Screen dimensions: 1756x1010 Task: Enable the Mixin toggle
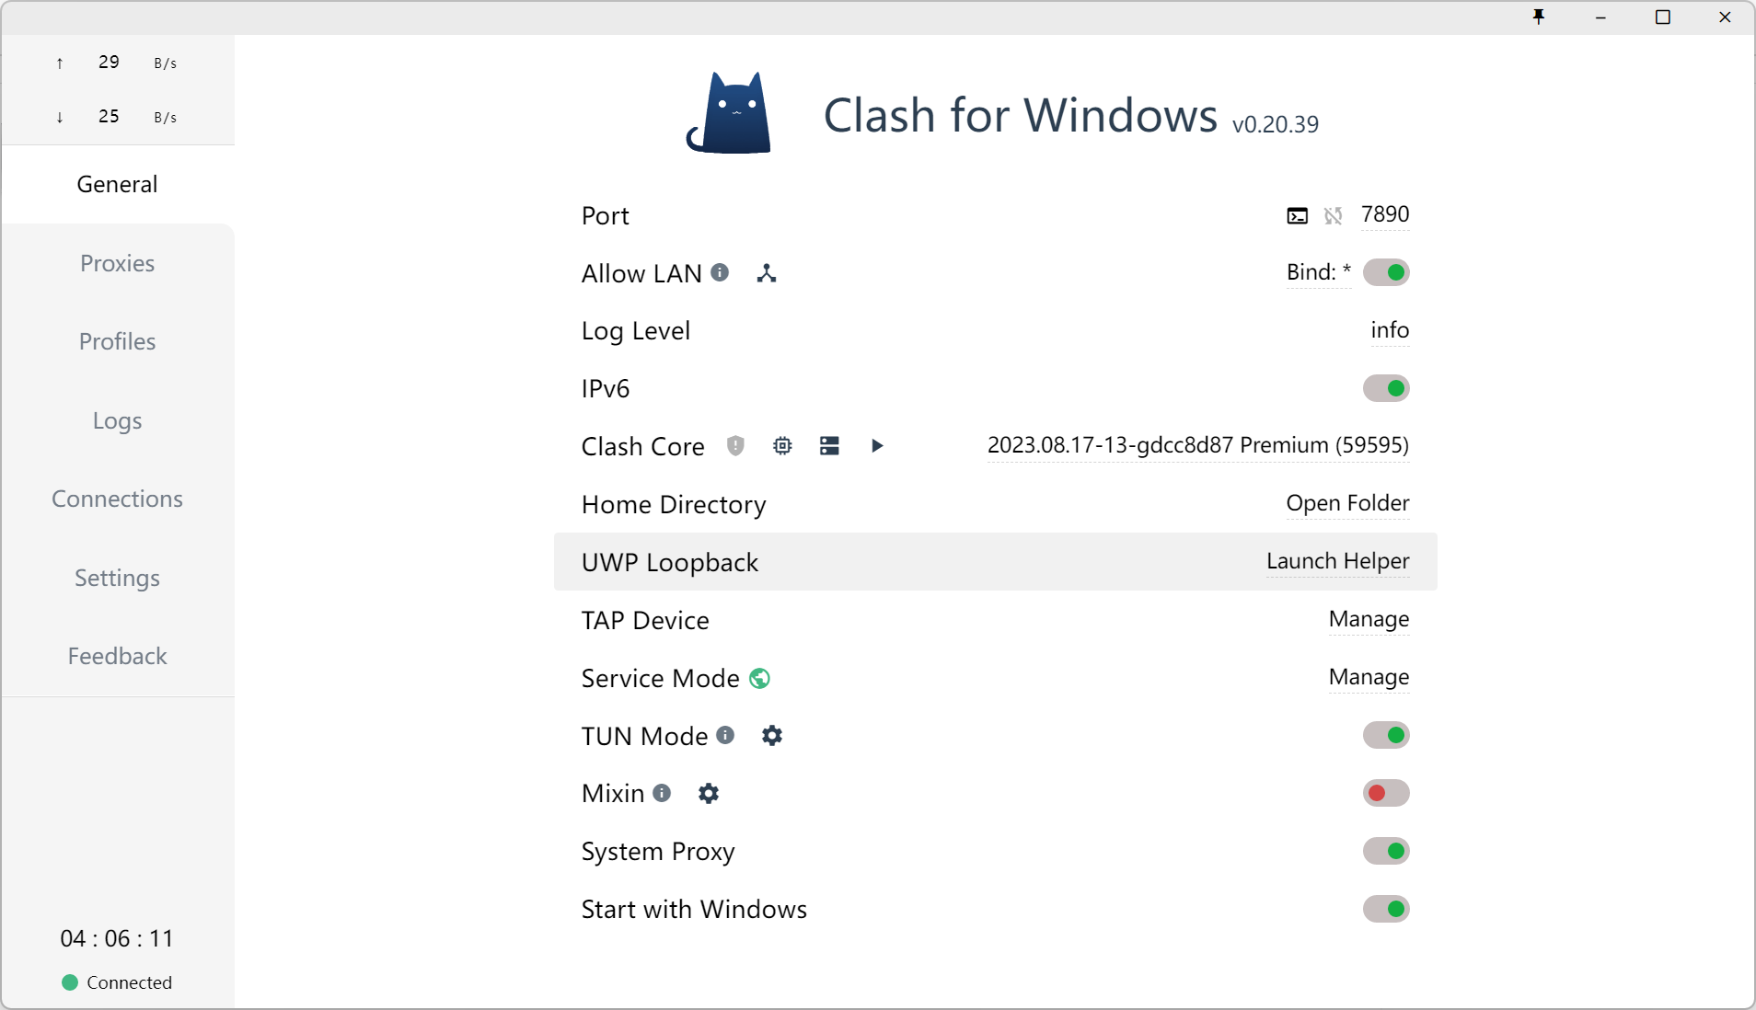click(1386, 793)
